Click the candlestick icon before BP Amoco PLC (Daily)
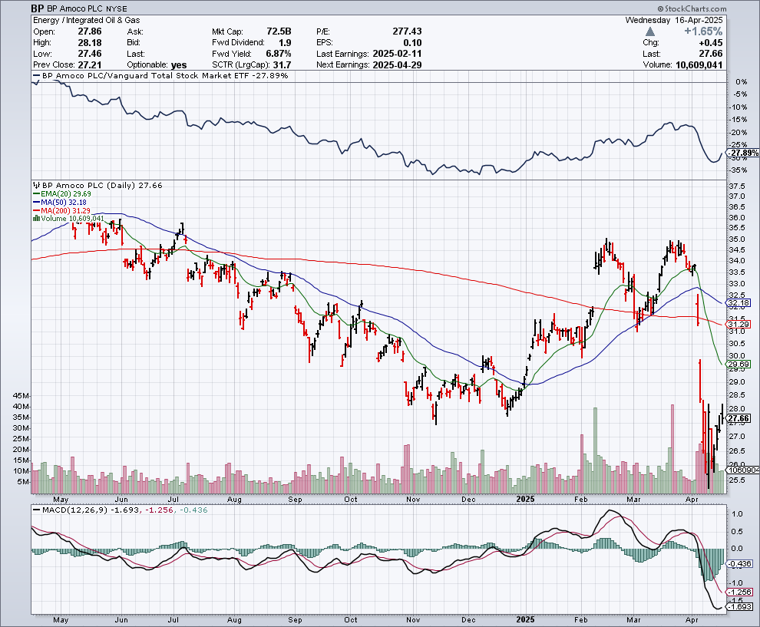 coord(36,185)
